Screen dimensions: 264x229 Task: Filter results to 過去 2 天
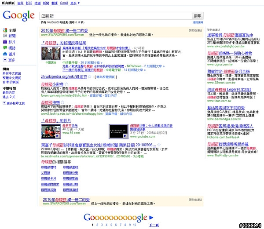[9, 97]
